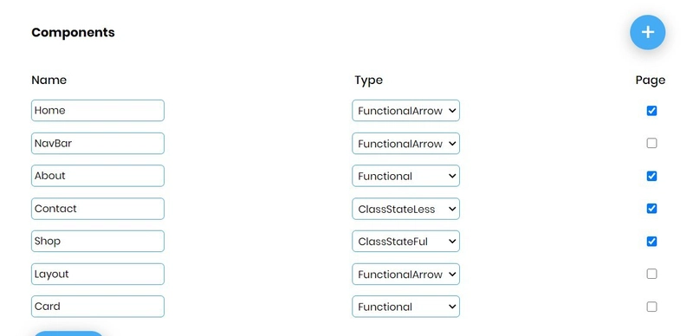Select the Contact name input field
This screenshot has height=336, width=693.
pos(98,209)
